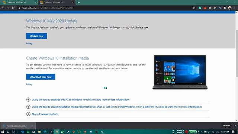
Task: Open the Chrome profile avatar
Action: pyautogui.click(x=230, y=8)
